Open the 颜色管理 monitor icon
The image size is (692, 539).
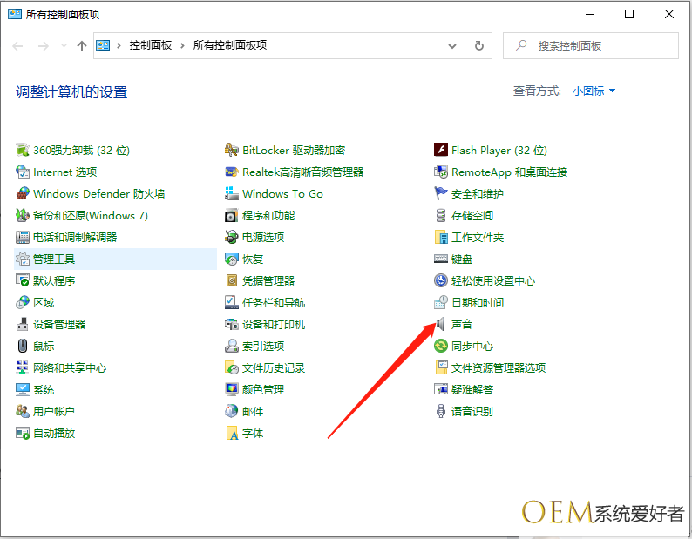coord(232,389)
